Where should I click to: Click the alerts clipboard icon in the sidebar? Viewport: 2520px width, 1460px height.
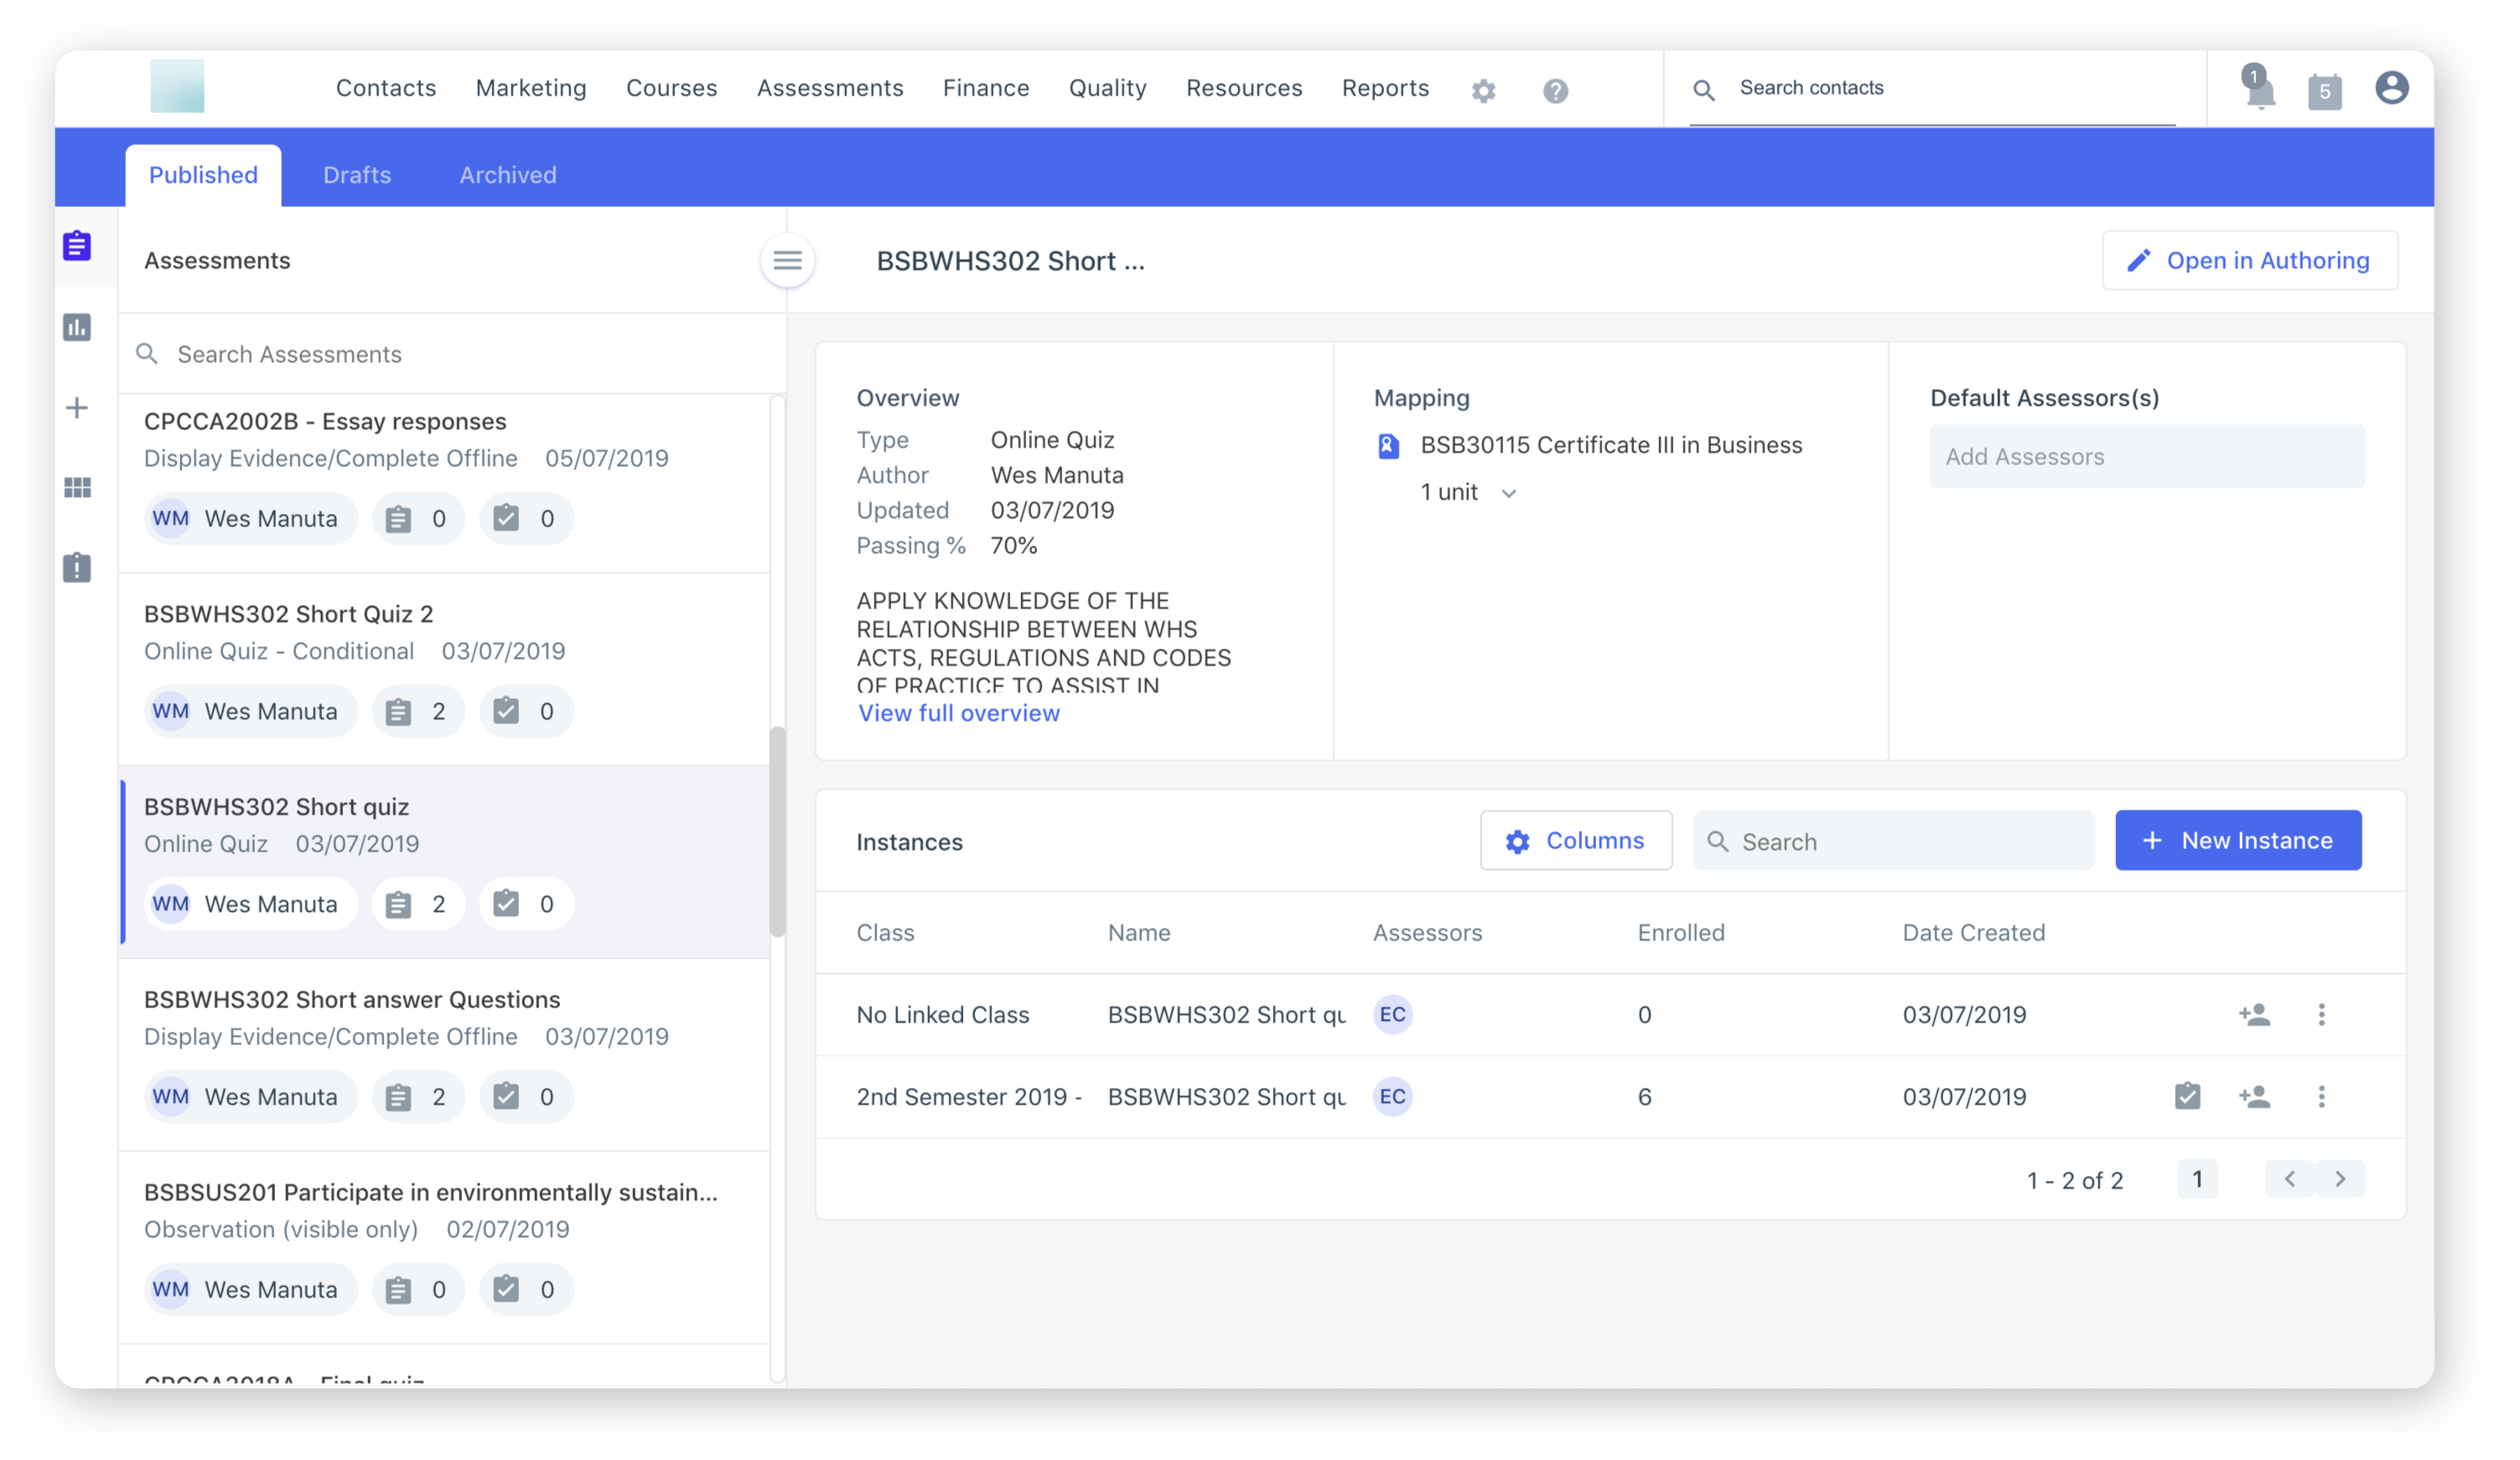coord(77,567)
